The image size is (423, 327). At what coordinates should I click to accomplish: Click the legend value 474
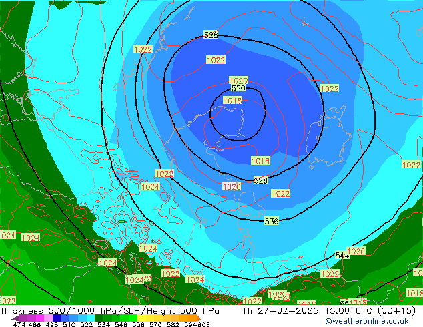[19, 324]
